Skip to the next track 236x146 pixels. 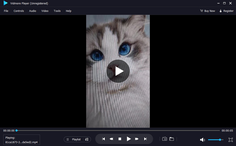145,139
